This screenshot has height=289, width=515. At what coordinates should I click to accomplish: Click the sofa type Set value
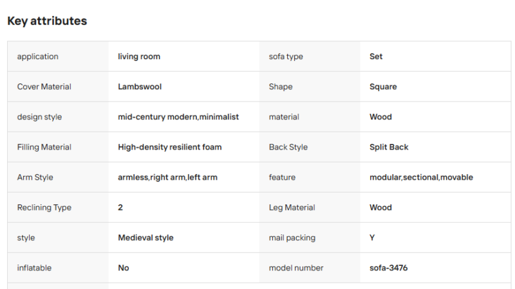pyautogui.click(x=376, y=57)
